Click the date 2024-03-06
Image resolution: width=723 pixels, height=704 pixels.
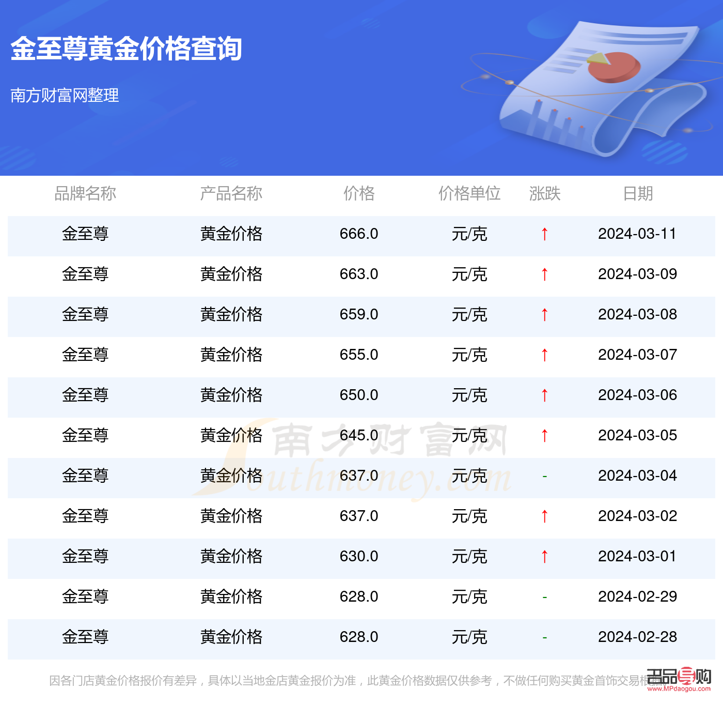click(637, 395)
